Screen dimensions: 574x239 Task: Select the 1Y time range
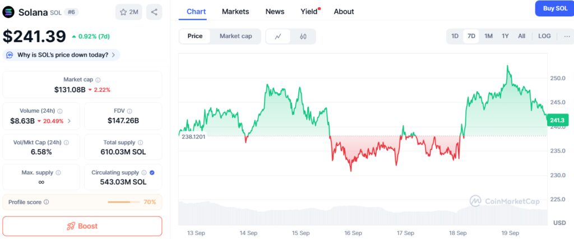[505, 36]
